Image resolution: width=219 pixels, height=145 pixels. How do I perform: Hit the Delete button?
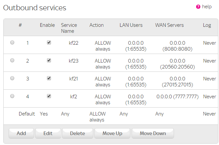tap(77, 133)
